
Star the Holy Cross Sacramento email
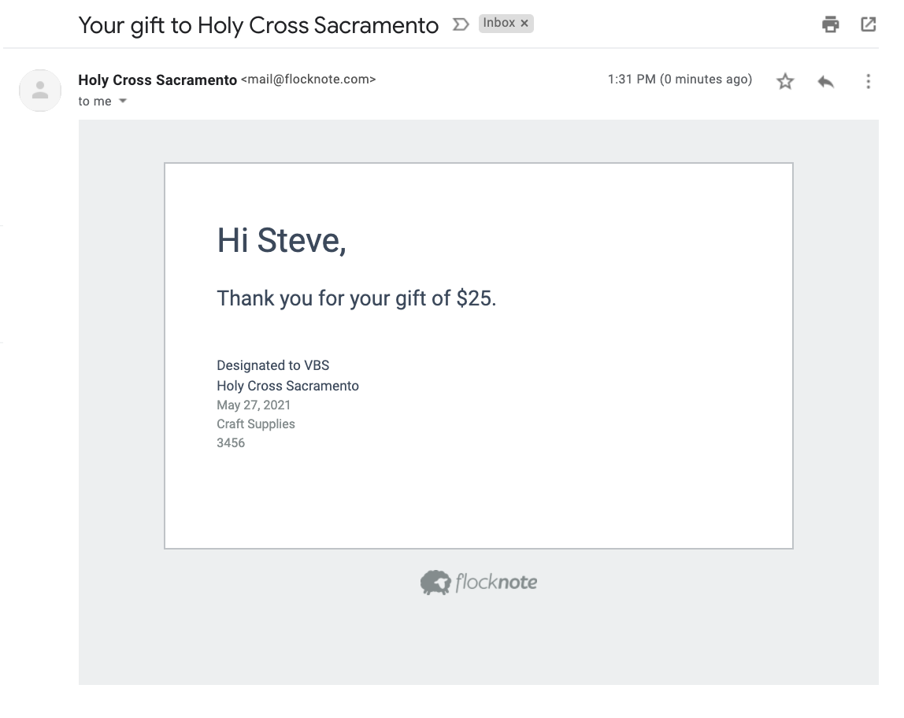785,81
